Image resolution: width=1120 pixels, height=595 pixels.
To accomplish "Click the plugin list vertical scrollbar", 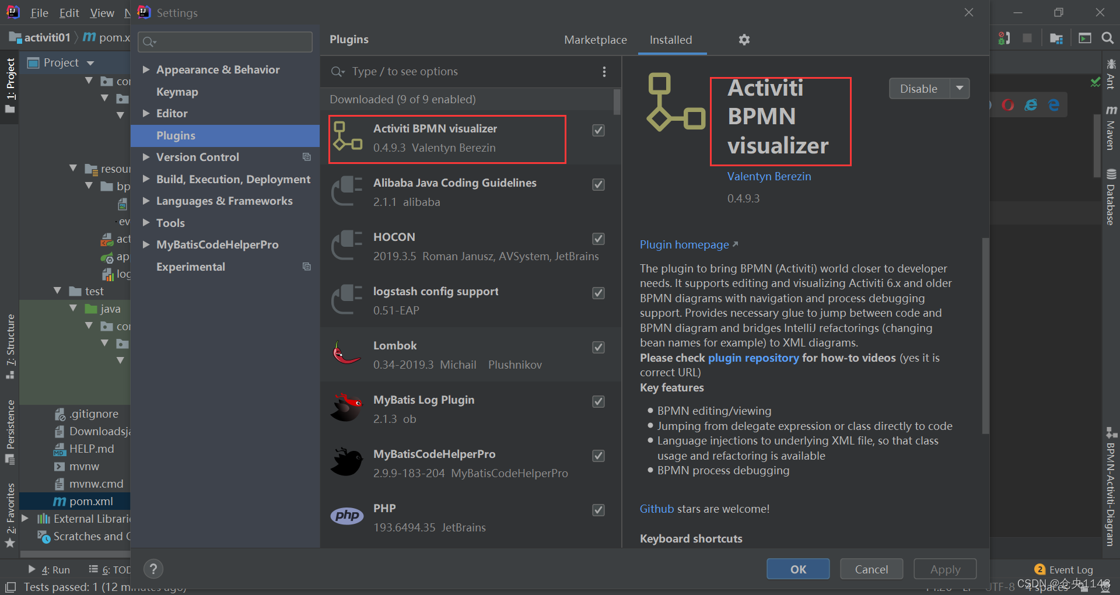I will click(x=617, y=101).
